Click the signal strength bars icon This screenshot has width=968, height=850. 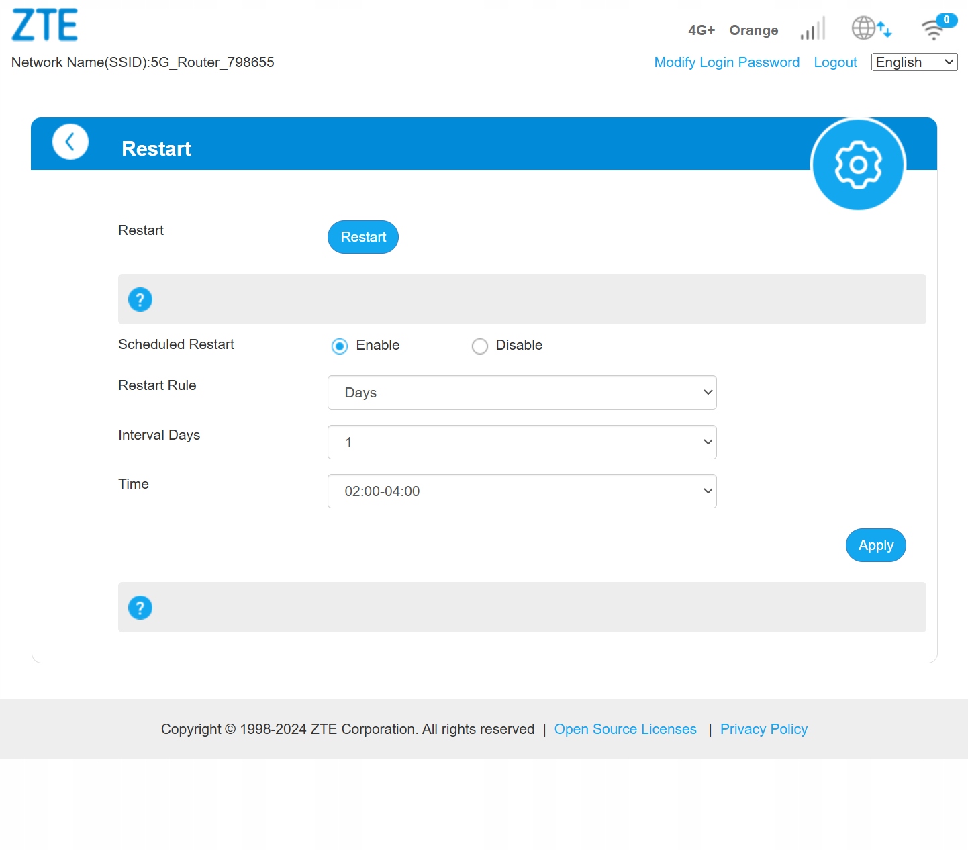(812, 30)
